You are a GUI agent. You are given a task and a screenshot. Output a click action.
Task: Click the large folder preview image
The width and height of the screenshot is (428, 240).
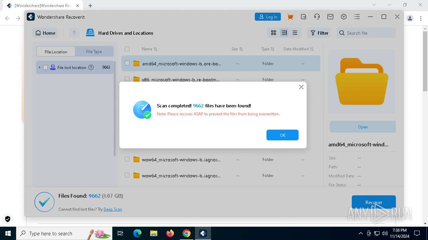point(362,82)
